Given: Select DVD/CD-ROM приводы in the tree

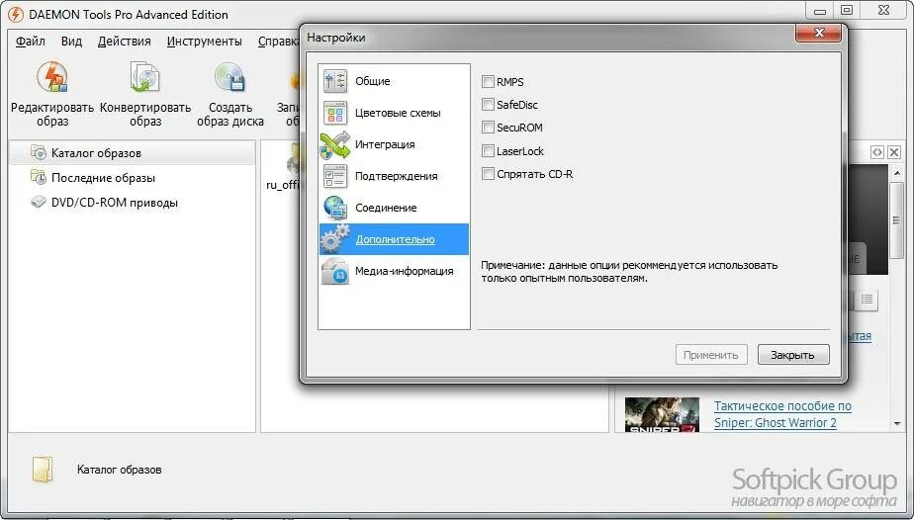Looking at the screenshot, I should pos(115,203).
